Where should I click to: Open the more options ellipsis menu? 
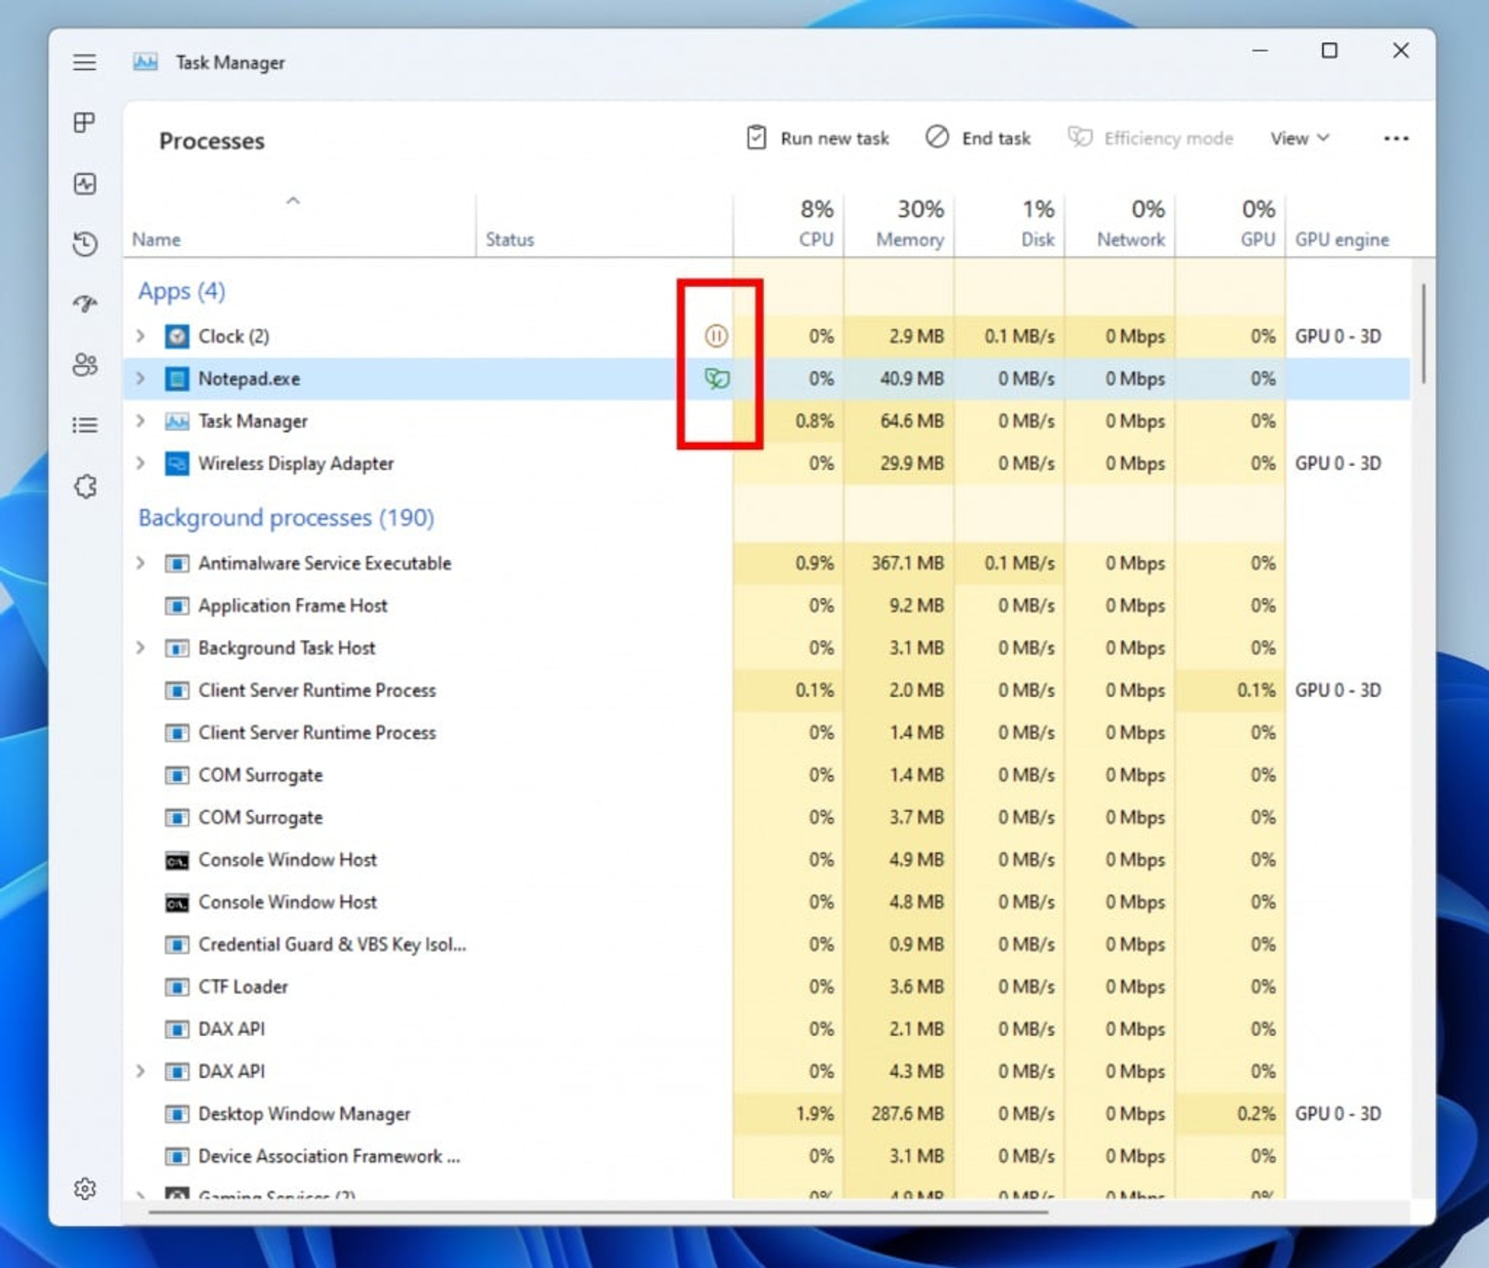[x=1396, y=138]
